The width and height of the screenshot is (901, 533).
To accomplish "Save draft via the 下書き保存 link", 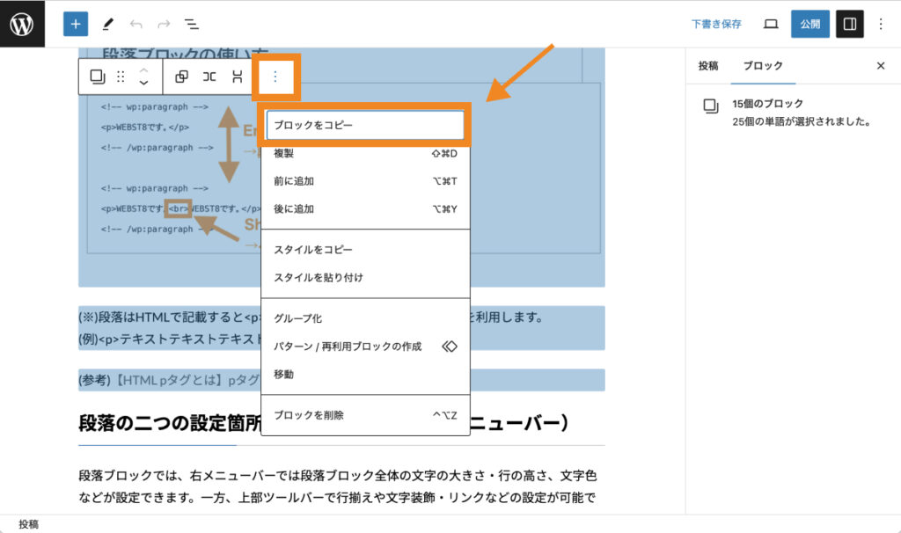I will point(718,24).
